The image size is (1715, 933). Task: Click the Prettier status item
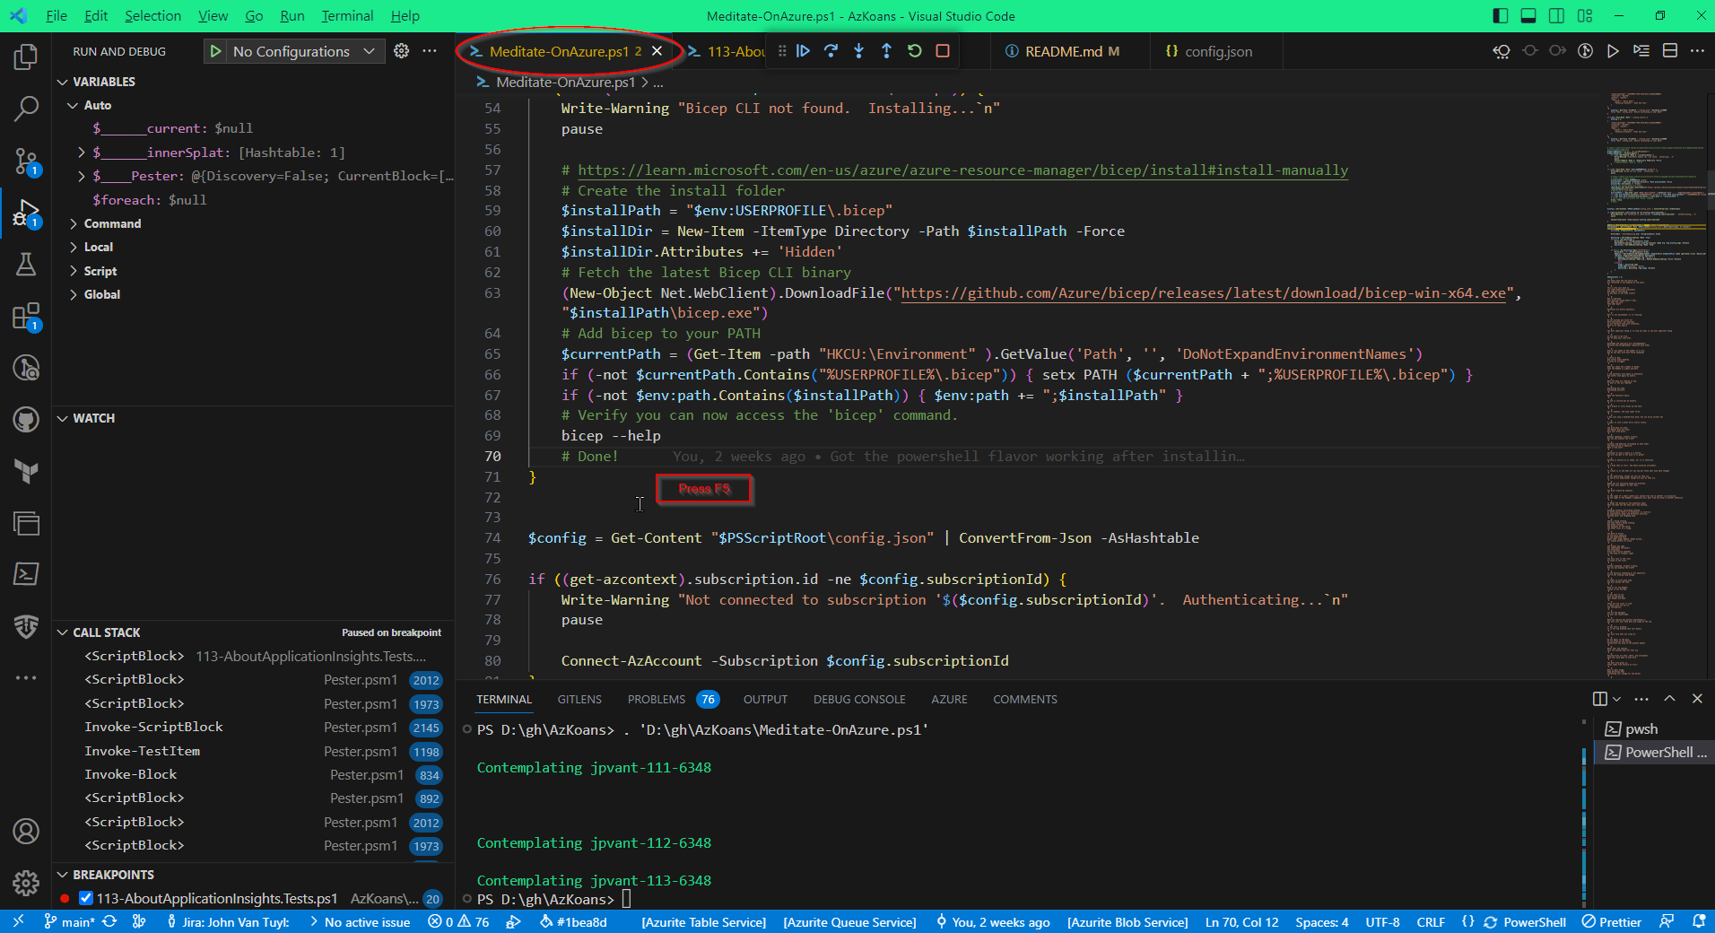(x=1612, y=922)
